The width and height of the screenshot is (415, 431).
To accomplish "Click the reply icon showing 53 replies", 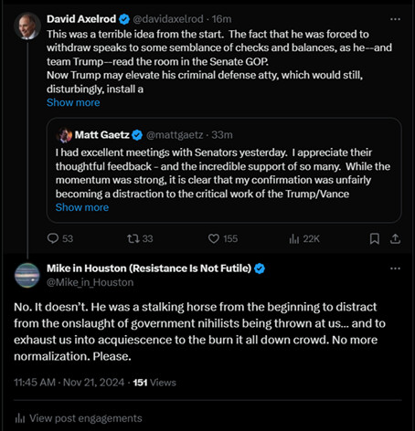I will point(53,238).
